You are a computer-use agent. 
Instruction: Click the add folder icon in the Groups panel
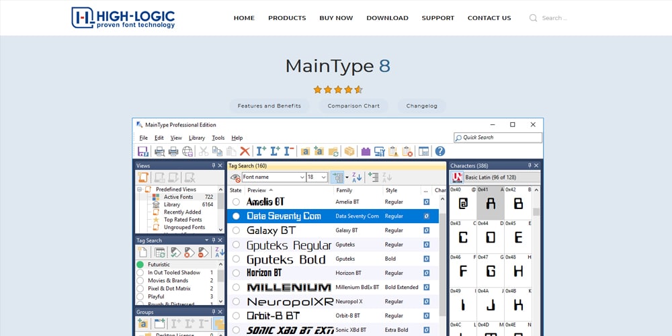coord(142,324)
